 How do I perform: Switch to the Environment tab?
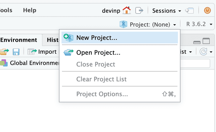point(19,40)
